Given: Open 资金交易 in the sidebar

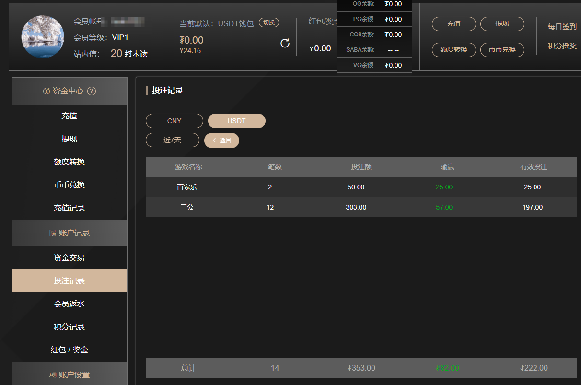Looking at the screenshot, I should pos(69,257).
